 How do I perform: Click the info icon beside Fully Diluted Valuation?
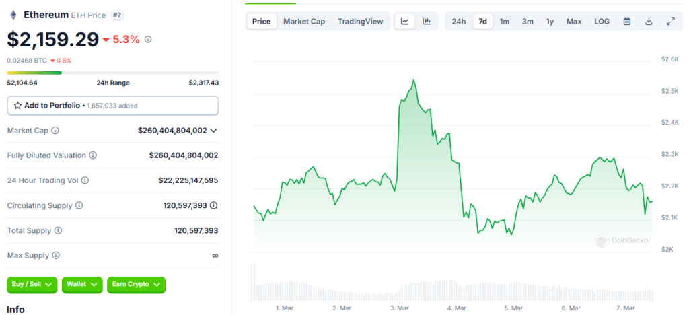click(x=93, y=155)
